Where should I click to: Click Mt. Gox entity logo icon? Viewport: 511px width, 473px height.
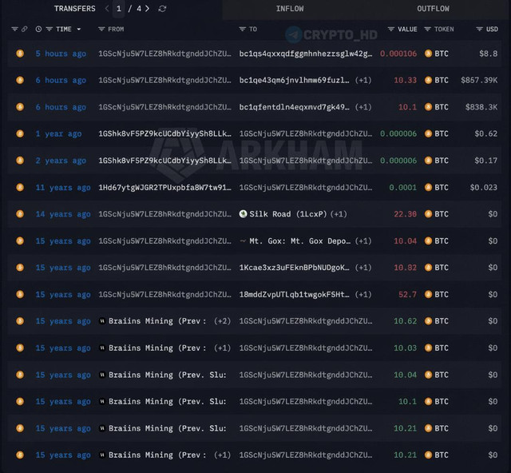click(x=243, y=241)
